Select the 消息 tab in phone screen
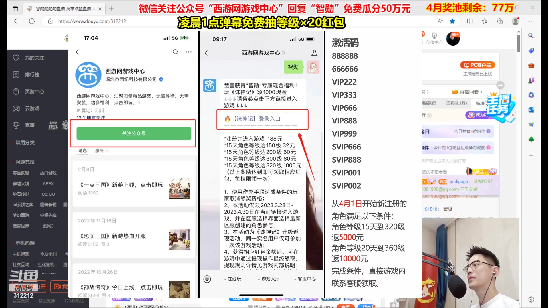Viewport: 548px width, 308px height. (x=83, y=151)
